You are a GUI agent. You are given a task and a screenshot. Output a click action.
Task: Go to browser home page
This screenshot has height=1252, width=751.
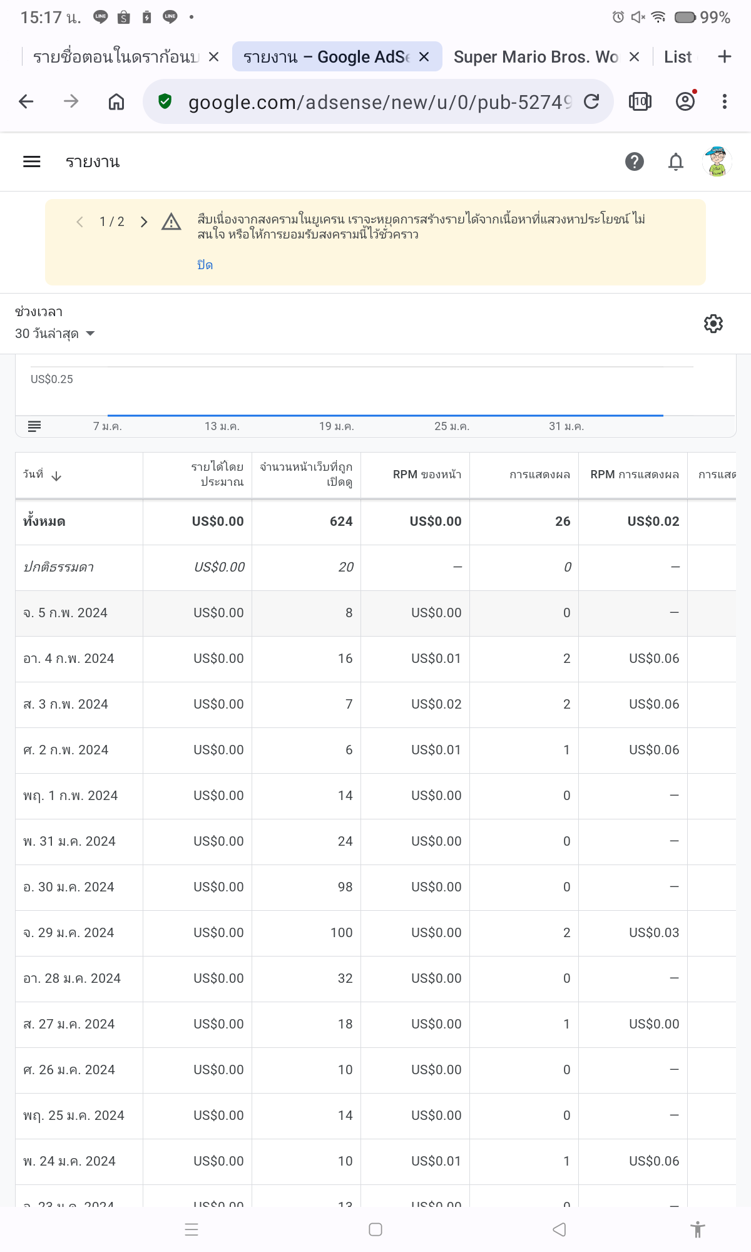point(116,101)
